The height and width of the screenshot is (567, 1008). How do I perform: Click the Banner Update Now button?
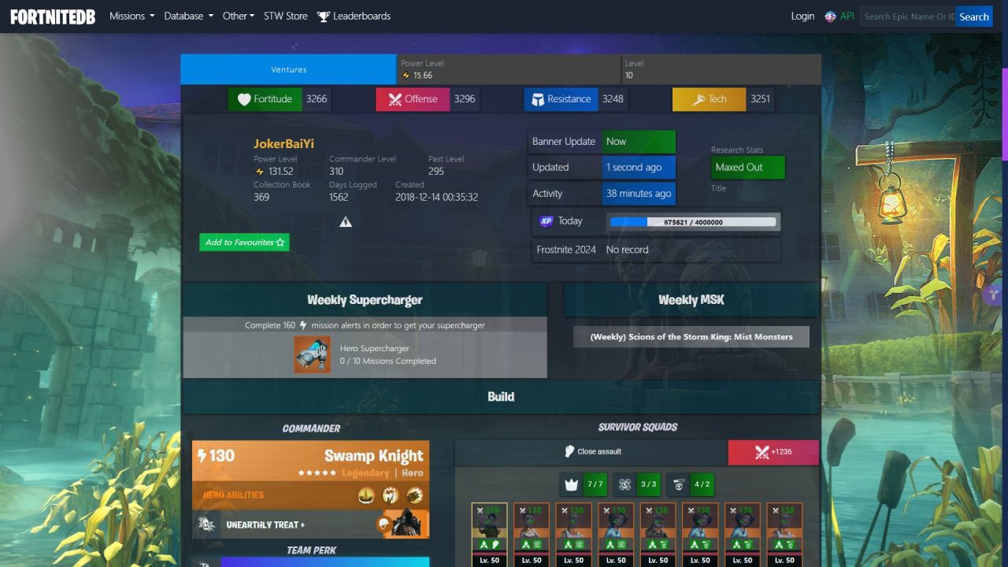[639, 142]
